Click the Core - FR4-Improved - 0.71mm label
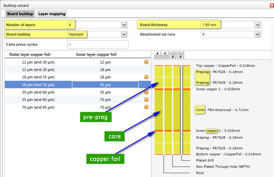Screen dimensions: 274x177 222,110
